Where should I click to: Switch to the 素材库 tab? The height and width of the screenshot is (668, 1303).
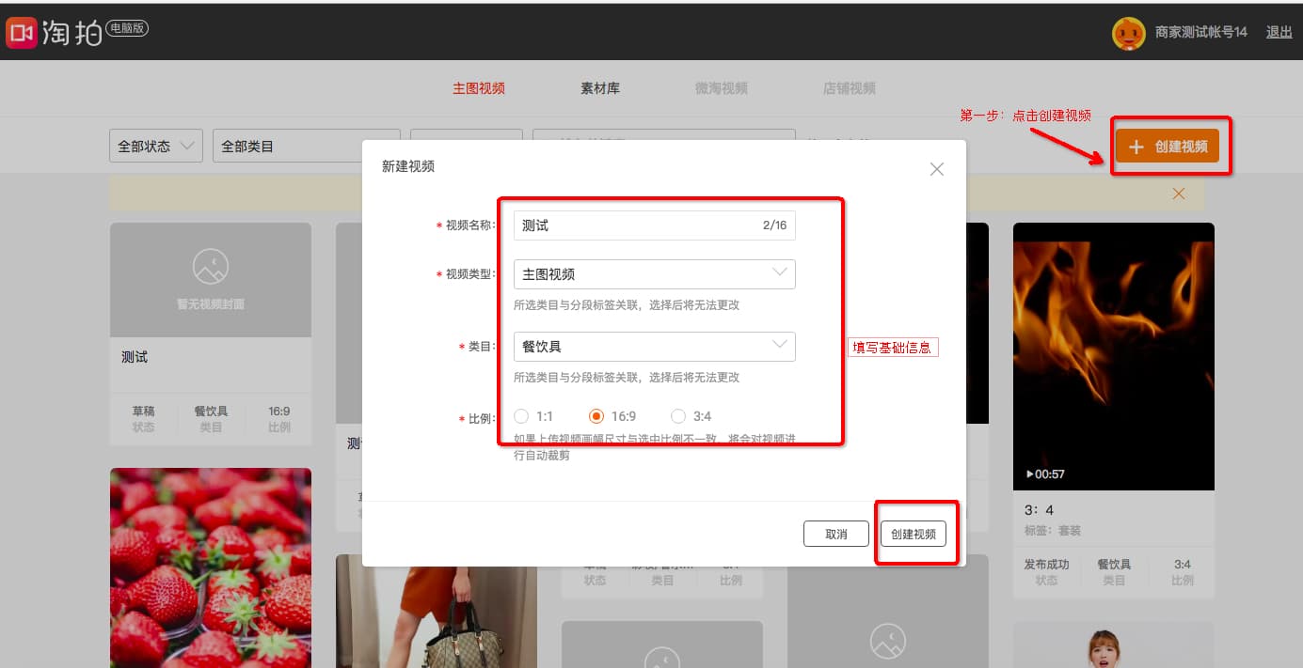coord(600,88)
